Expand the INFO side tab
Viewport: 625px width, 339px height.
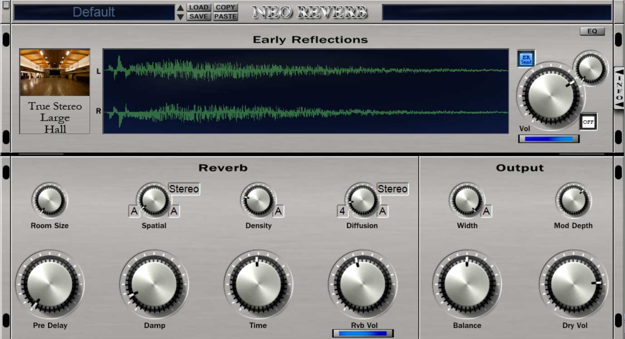[619, 88]
